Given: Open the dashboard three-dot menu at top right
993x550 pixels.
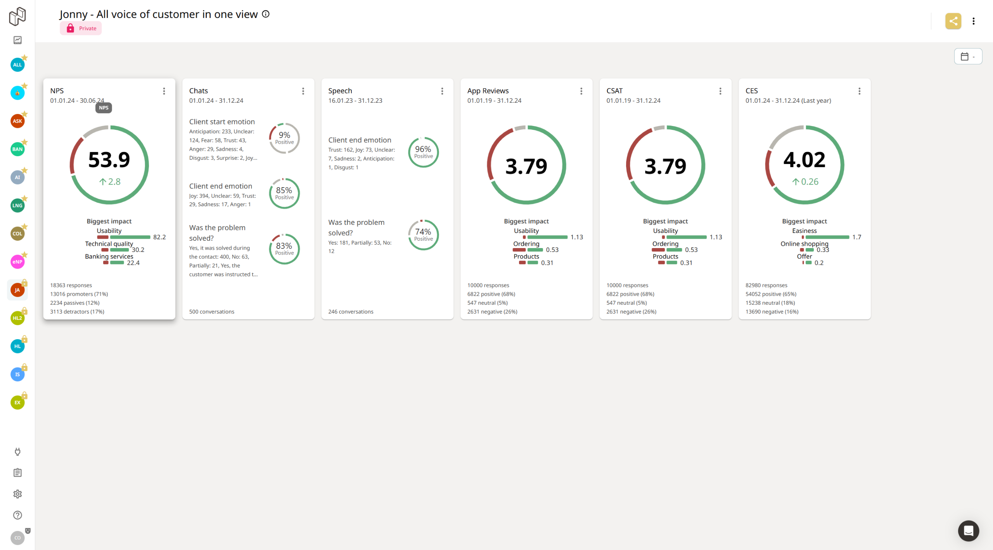Looking at the screenshot, I should click(973, 21).
